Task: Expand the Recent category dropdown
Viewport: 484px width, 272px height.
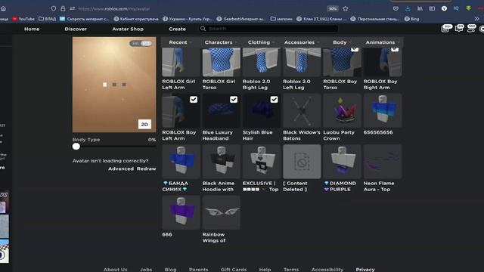Action: [x=181, y=42]
